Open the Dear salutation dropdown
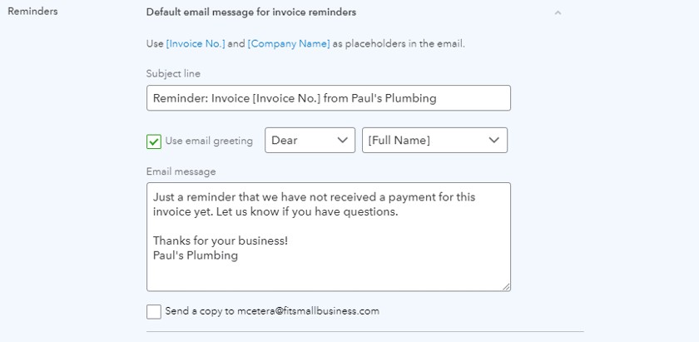The width and height of the screenshot is (699, 342). tap(310, 140)
